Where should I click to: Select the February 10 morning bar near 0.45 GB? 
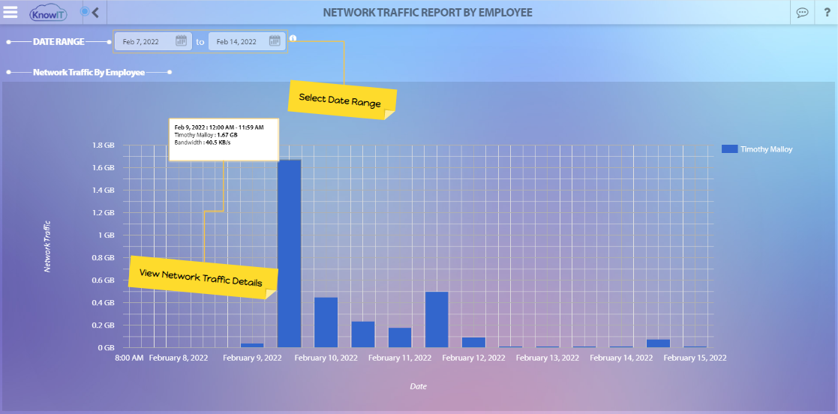326,322
